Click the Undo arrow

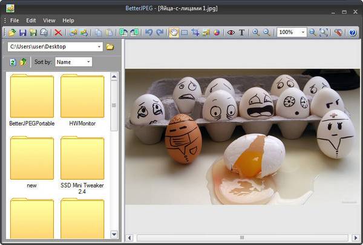(149, 33)
